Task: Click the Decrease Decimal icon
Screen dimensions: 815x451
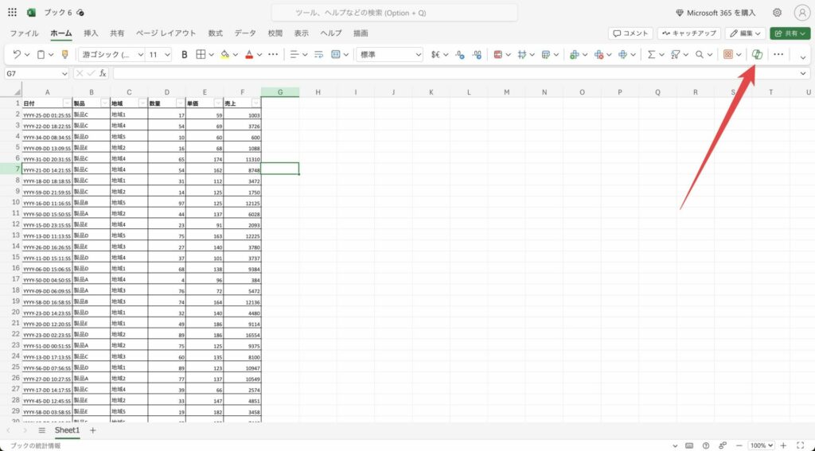Action: click(x=459, y=54)
